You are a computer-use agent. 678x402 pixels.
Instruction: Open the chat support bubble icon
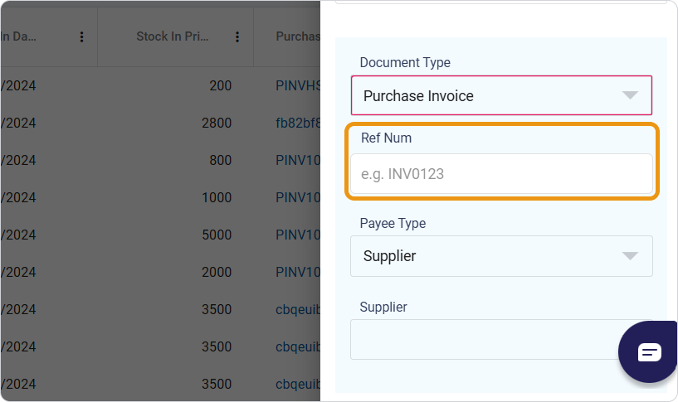[649, 352]
